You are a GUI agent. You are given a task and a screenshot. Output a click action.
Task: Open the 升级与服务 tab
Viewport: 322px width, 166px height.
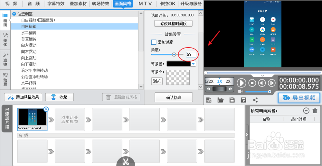[x=191, y=4]
